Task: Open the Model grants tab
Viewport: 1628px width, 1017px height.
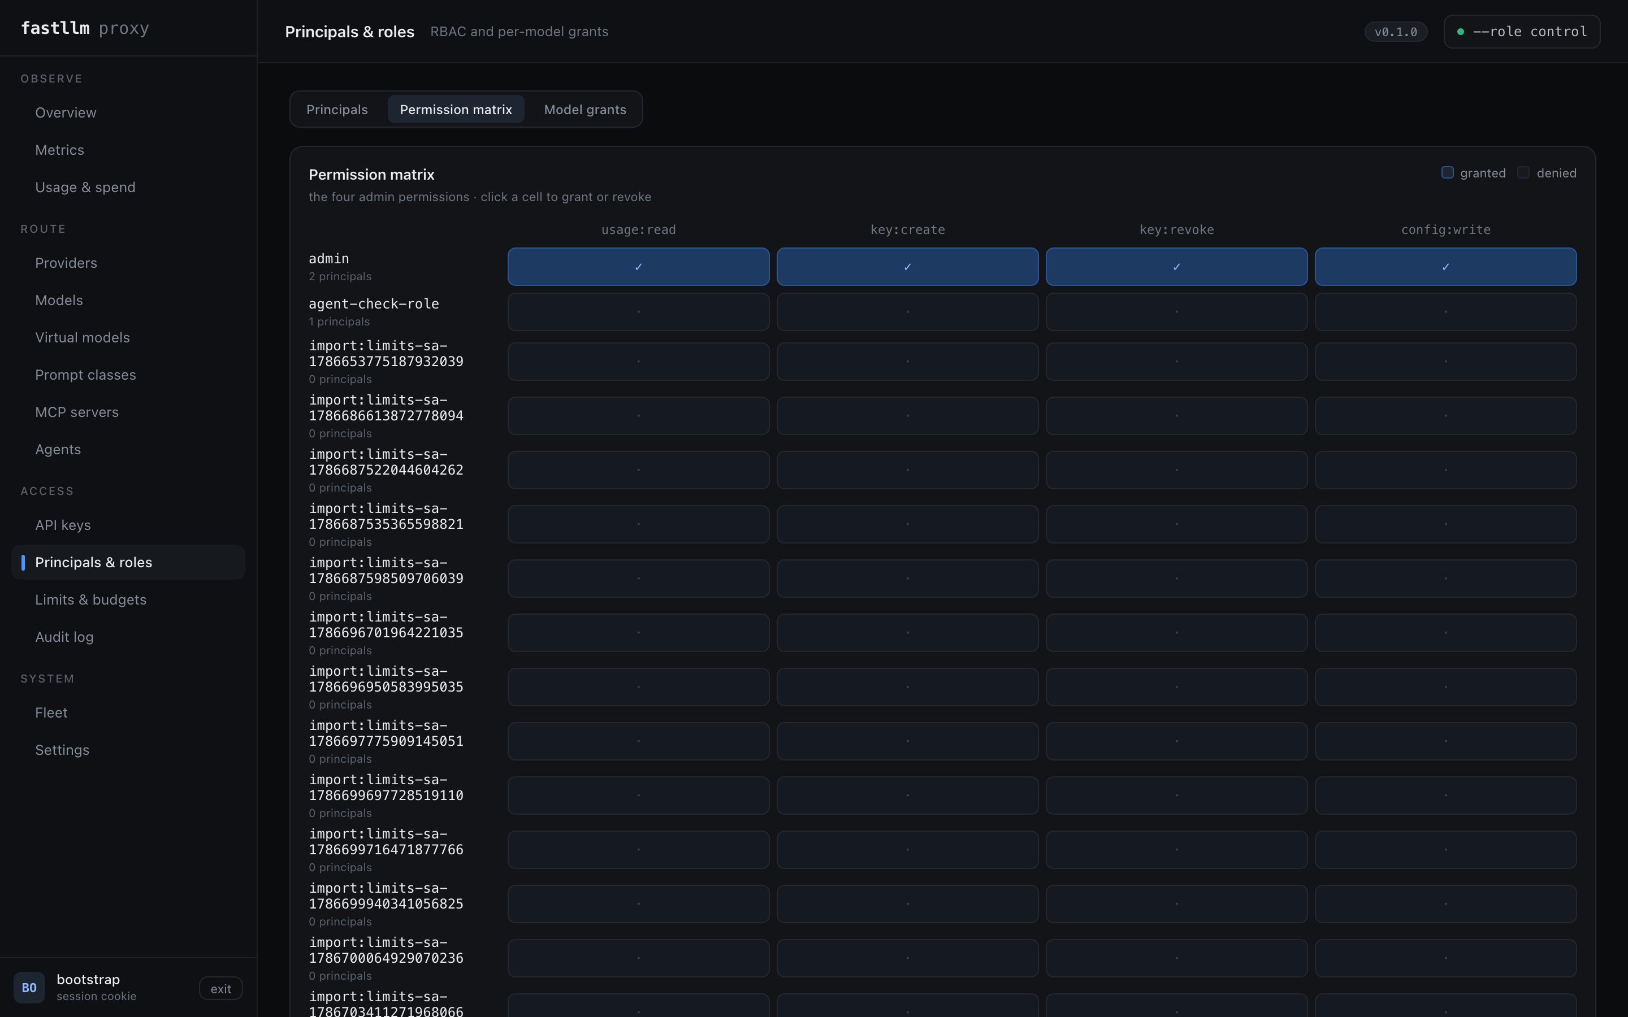Action: [585, 110]
